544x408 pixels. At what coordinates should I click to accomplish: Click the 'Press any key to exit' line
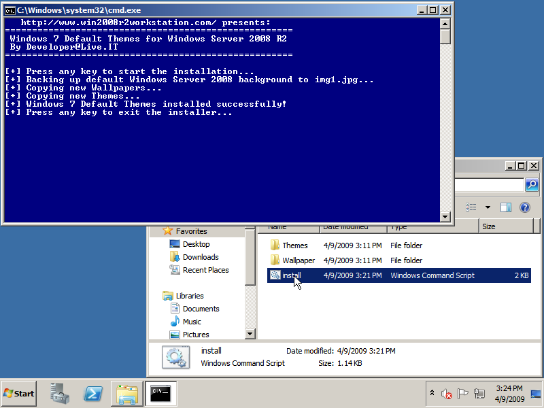coord(119,112)
